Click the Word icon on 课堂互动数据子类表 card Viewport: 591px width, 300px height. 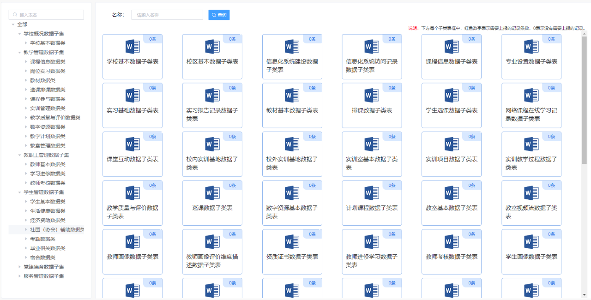[x=133, y=144]
